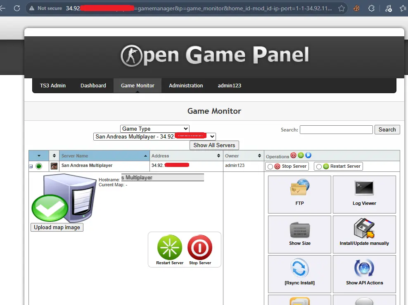The width and height of the screenshot is (408, 305).
Task: Click the large red Stop Server icon
Action: point(200,247)
